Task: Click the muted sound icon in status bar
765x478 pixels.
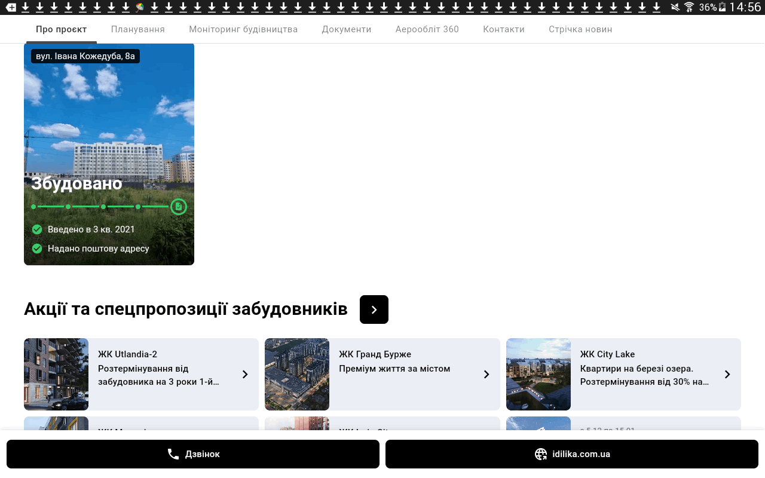Action: point(675,7)
